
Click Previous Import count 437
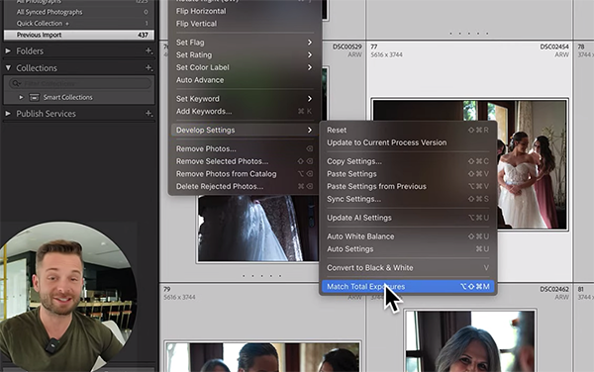click(x=143, y=35)
